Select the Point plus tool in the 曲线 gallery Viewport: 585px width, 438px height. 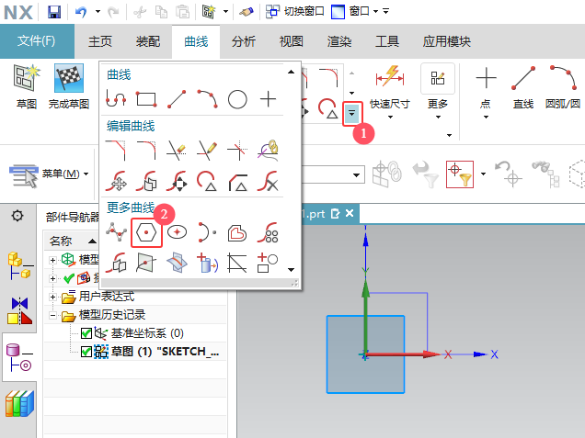pos(268,99)
